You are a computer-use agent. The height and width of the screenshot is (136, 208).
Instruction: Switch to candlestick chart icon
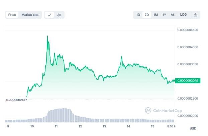[x=59, y=15]
